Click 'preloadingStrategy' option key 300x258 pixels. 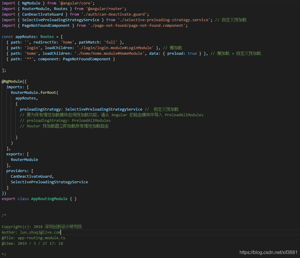click(40, 109)
